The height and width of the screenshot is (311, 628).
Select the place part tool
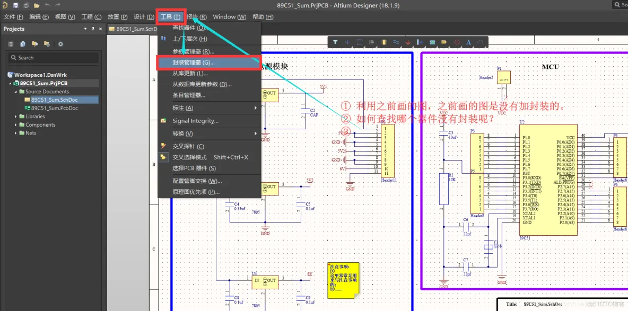point(384,42)
